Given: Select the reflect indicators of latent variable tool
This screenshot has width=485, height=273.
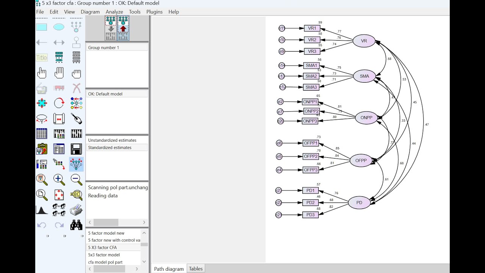Looking at the screenshot, I should point(76,103).
